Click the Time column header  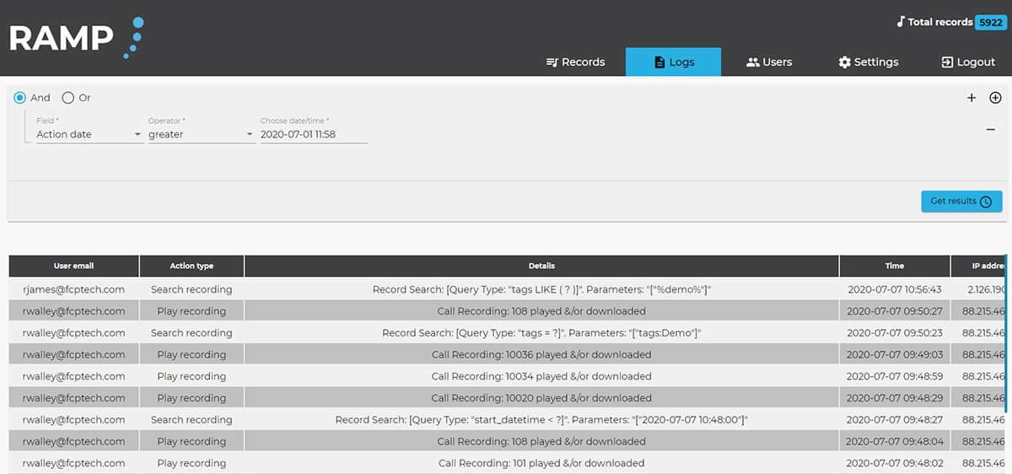point(894,266)
